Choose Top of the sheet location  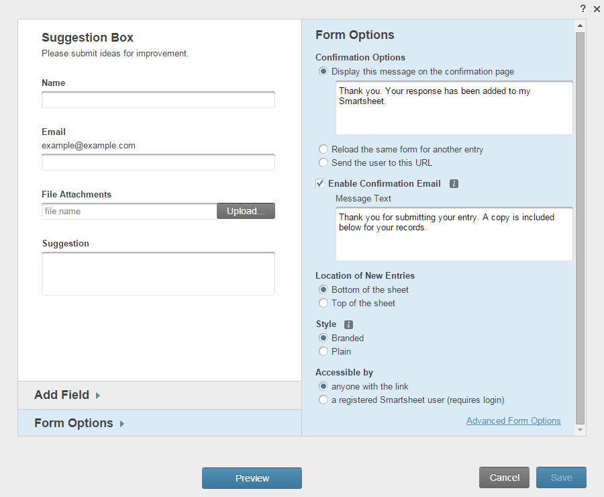coord(324,304)
